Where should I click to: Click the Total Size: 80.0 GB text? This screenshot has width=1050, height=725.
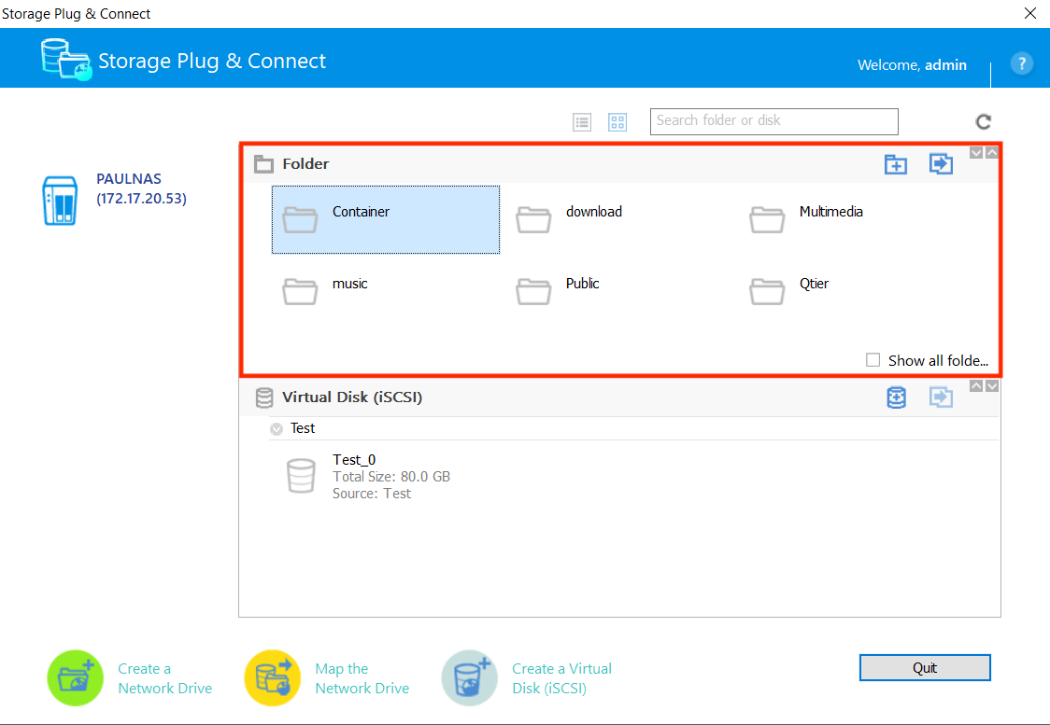(391, 476)
